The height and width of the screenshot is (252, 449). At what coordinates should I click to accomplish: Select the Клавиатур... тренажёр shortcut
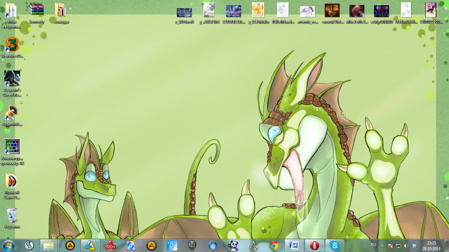[x=12, y=152]
